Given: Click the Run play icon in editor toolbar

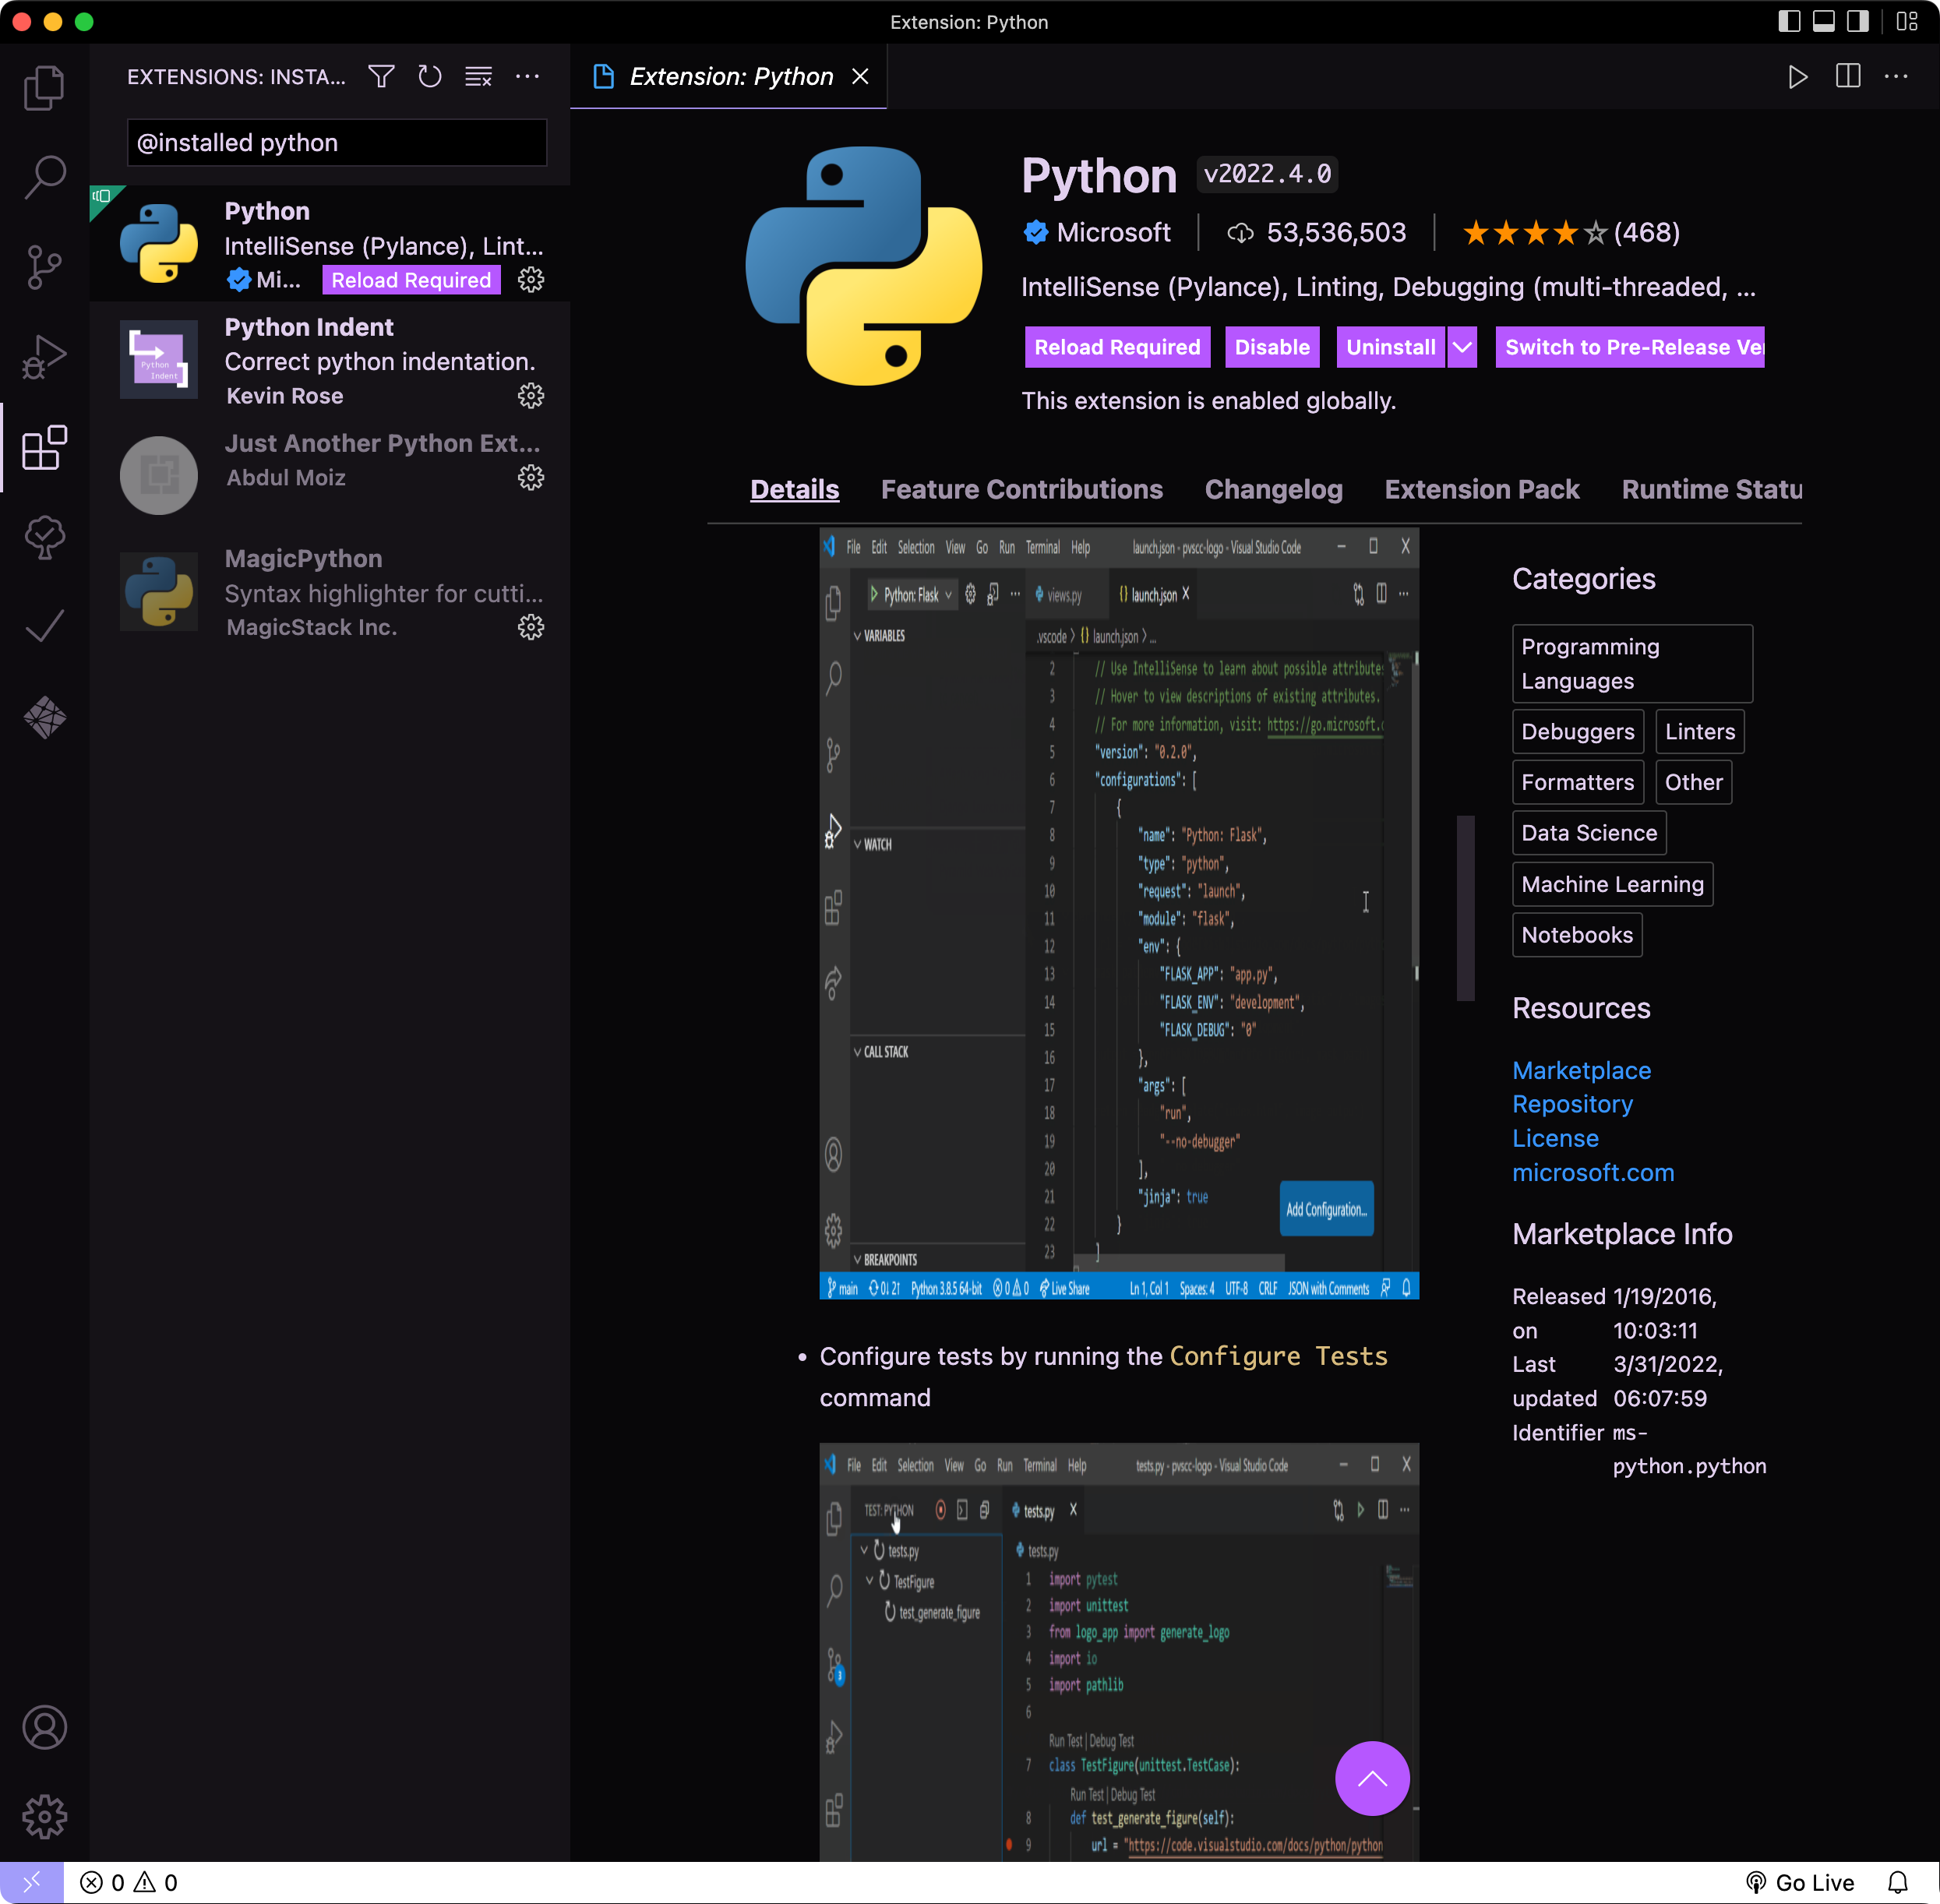Looking at the screenshot, I should 1797,76.
